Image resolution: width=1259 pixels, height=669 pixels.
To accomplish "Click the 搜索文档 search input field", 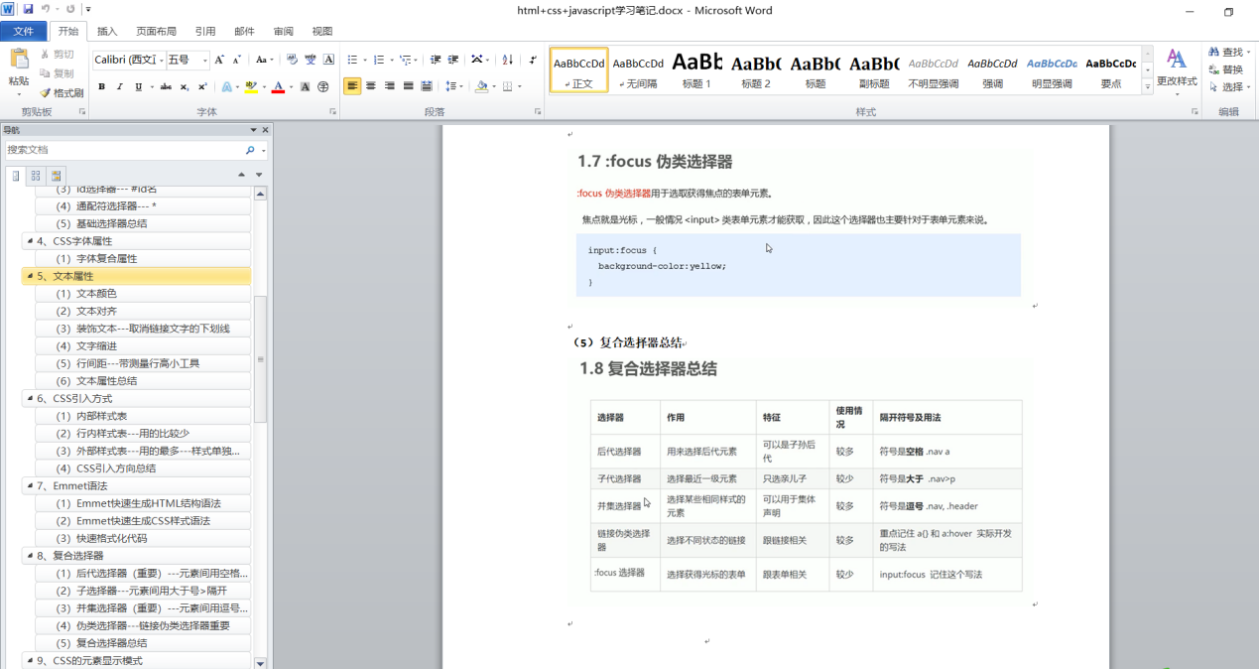I will coord(124,150).
